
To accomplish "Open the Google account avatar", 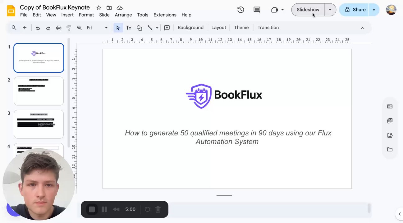I will click(x=391, y=10).
